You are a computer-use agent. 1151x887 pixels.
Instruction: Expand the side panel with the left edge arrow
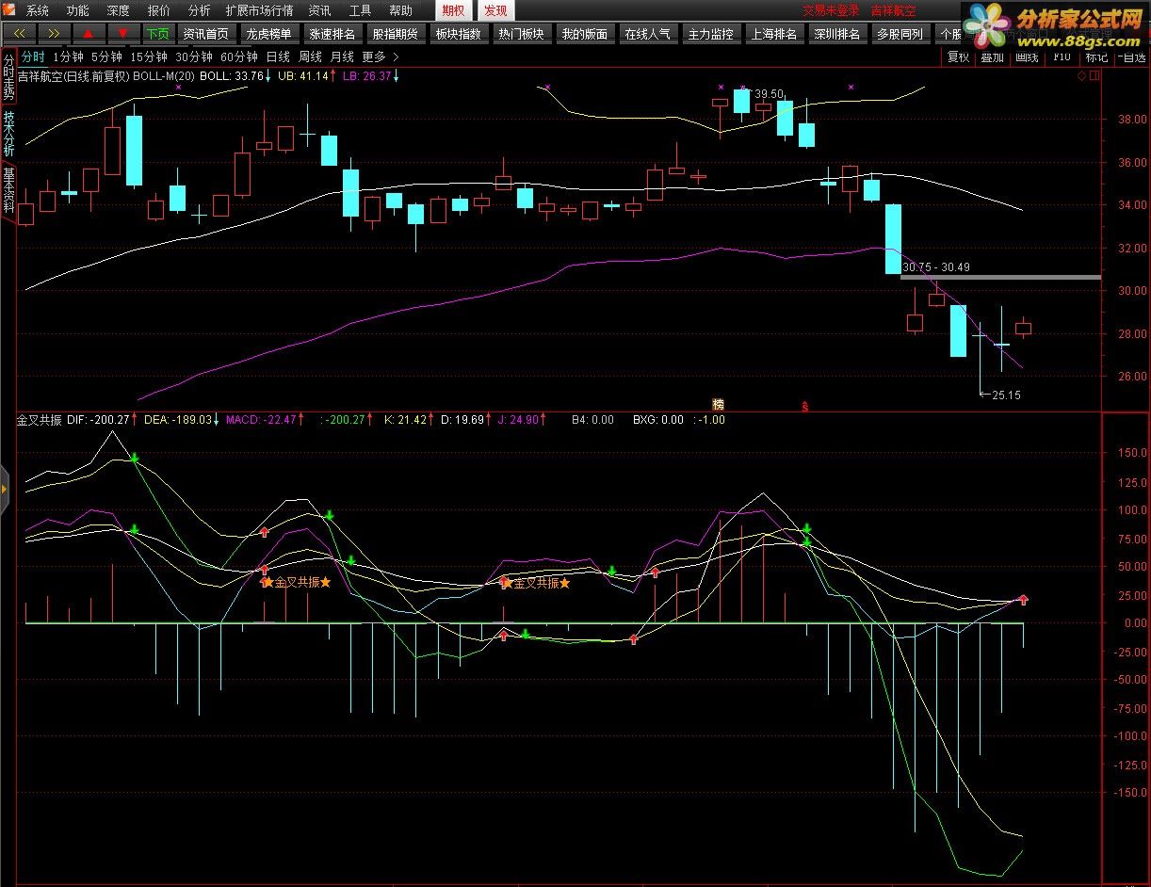(x=4, y=490)
